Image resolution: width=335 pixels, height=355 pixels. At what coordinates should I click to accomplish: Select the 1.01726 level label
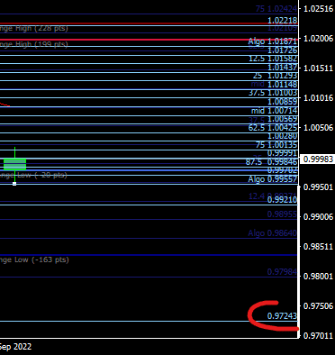(x=282, y=50)
